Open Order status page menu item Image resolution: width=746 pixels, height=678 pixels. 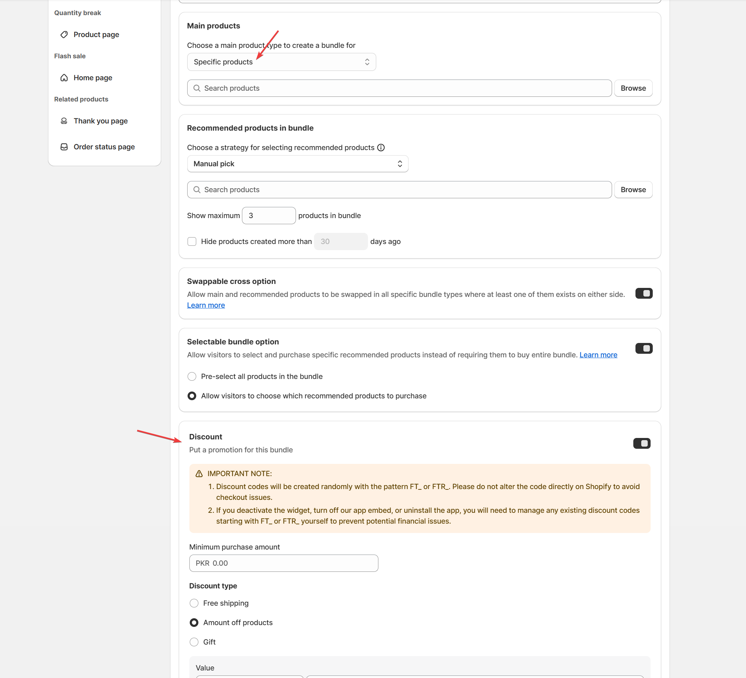104,147
